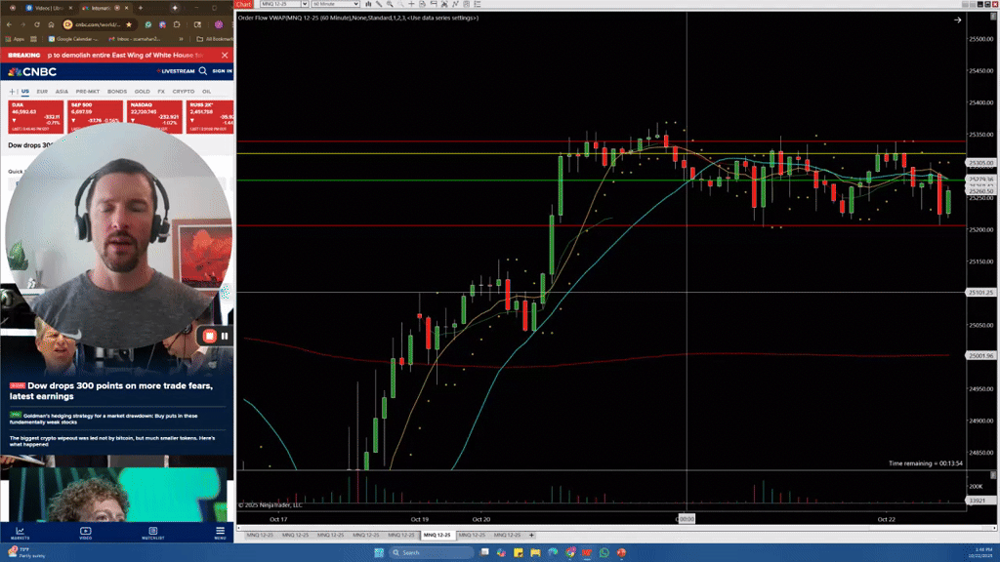
Task: Select the crosshair pointer icon
Action: [411, 4]
